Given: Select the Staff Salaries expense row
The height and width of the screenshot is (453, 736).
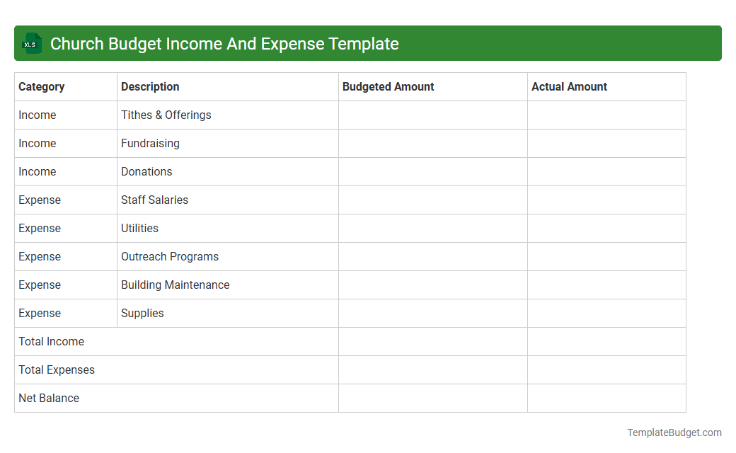Looking at the screenshot, I should pyautogui.click(x=154, y=200).
